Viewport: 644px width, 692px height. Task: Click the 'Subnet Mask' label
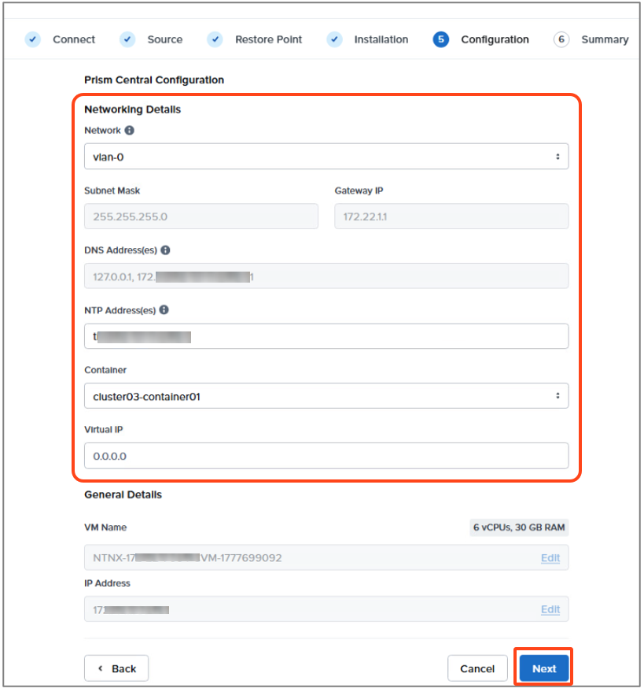tap(112, 191)
